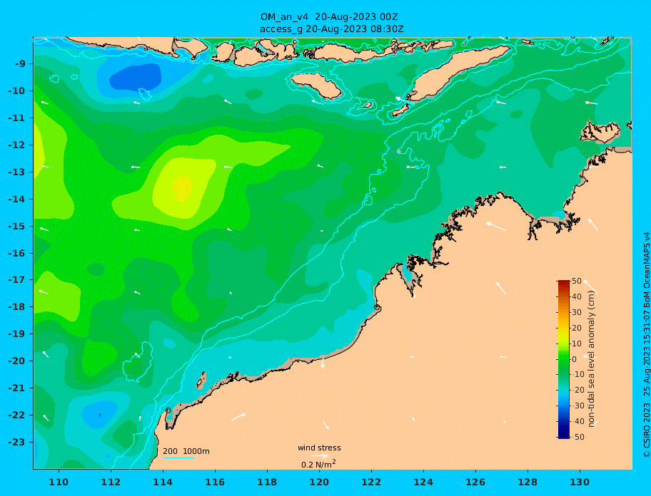Click the blue low anomaly eddy near 111.5E 22S
This screenshot has height=496, width=651.
[x=100, y=414]
